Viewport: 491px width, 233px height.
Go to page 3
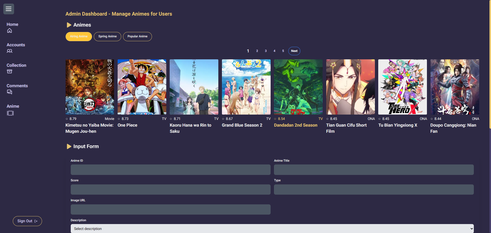(x=266, y=51)
